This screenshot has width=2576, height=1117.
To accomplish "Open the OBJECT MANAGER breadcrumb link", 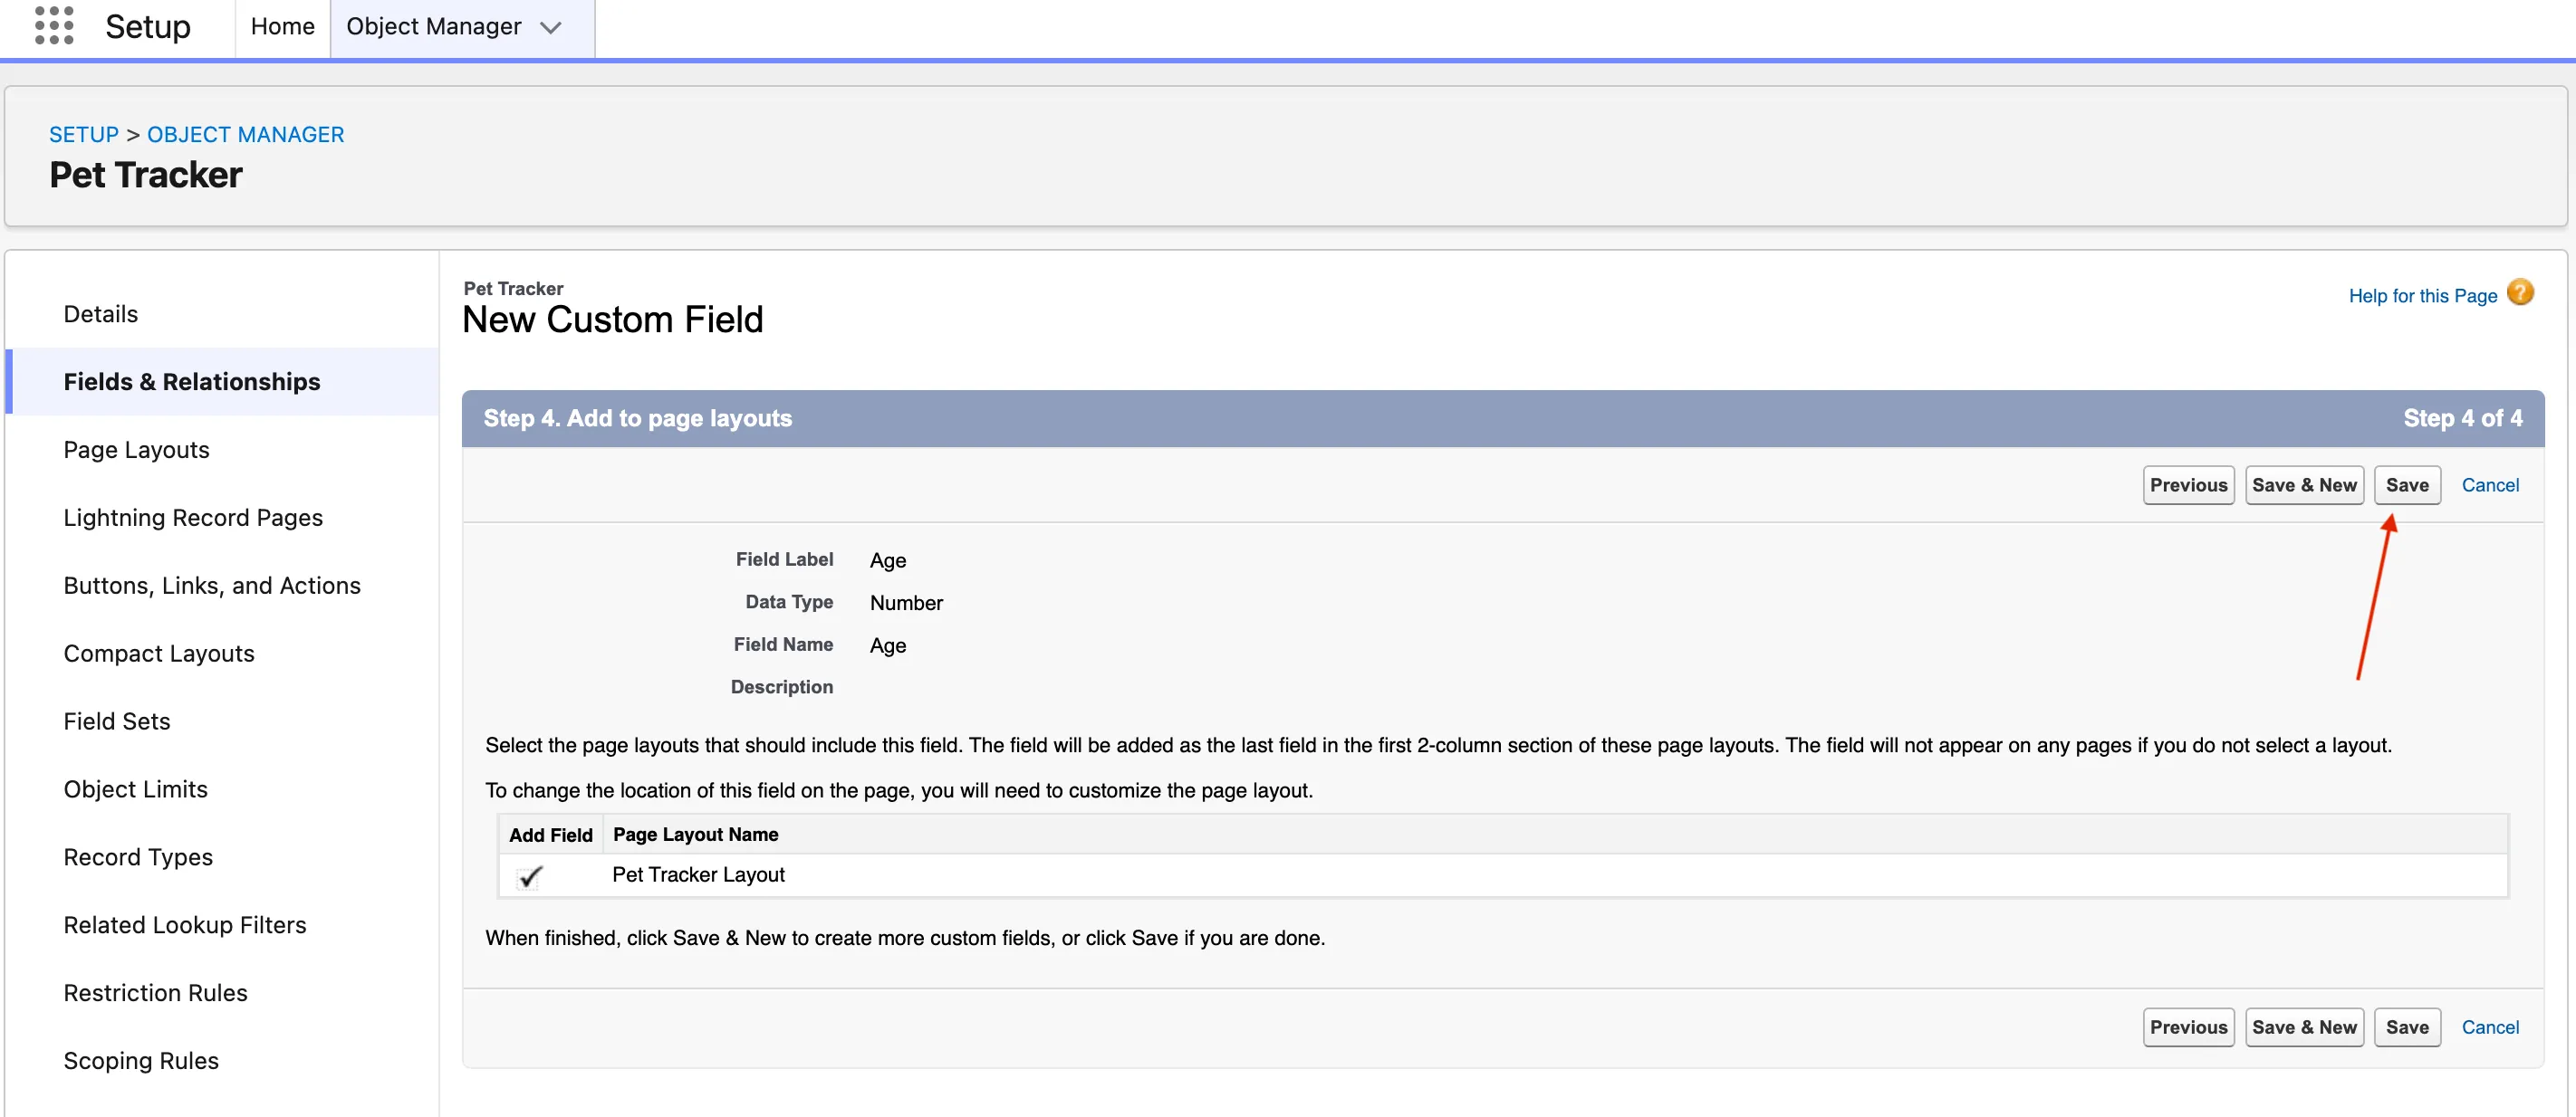I will tap(245, 134).
